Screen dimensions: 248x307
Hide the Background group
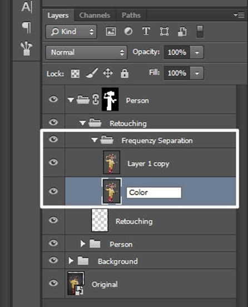pyautogui.click(x=53, y=260)
